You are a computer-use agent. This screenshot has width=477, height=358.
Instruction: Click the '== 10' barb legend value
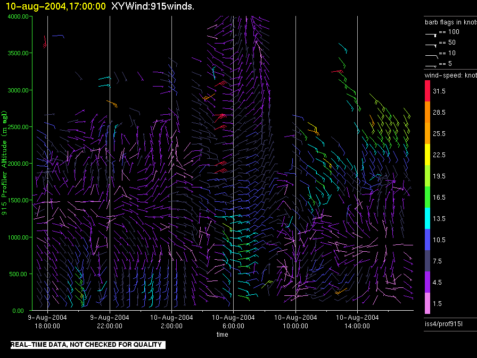(x=447, y=53)
